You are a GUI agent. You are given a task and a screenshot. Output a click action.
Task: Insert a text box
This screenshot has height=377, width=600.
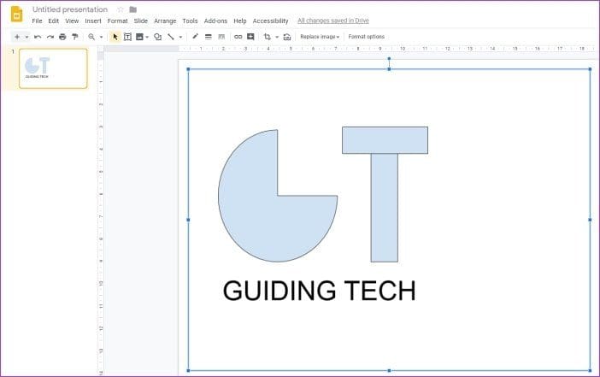pyautogui.click(x=127, y=37)
